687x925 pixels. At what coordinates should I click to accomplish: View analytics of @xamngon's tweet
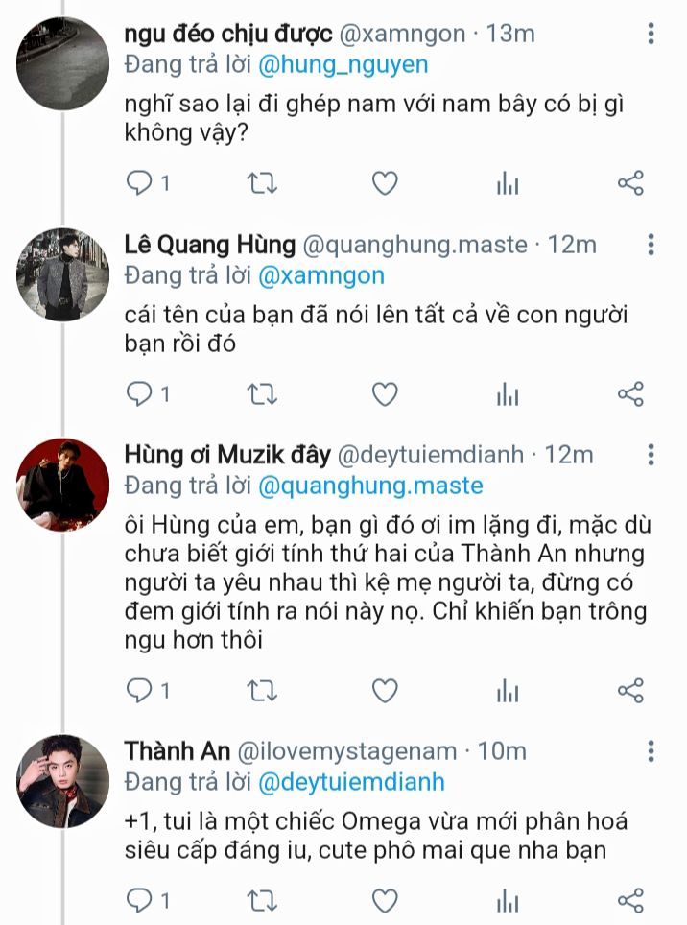tap(508, 183)
